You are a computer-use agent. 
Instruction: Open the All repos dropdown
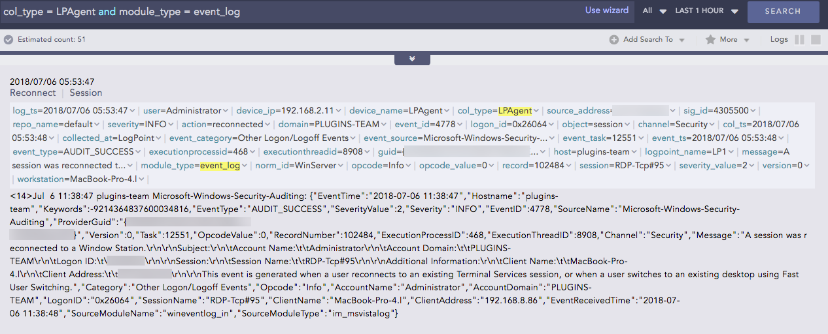[x=654, y=11]
